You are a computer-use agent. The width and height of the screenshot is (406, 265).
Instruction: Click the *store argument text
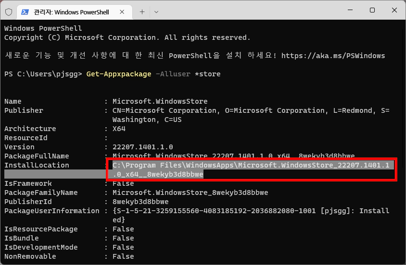(208, 74)
